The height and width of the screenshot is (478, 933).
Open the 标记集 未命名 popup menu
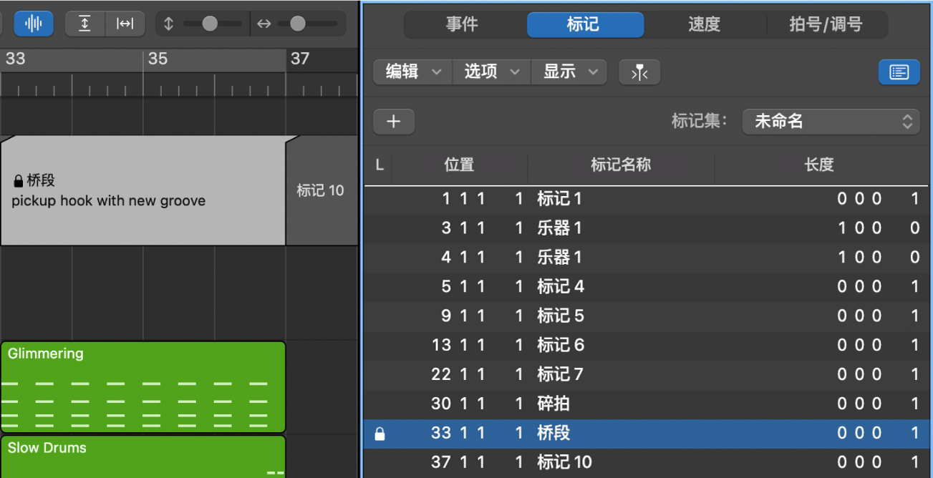(831, 122)
